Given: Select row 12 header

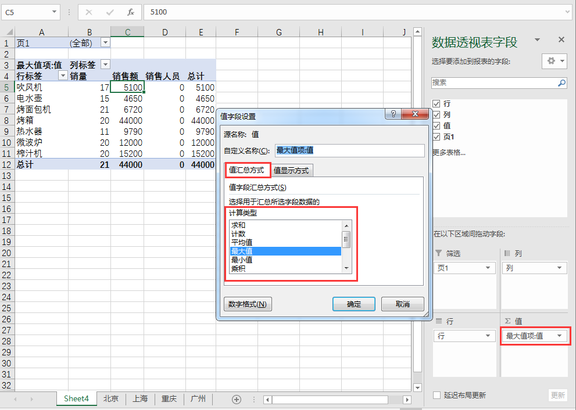Looking at the screenshot, I should [x=8, y=164].
